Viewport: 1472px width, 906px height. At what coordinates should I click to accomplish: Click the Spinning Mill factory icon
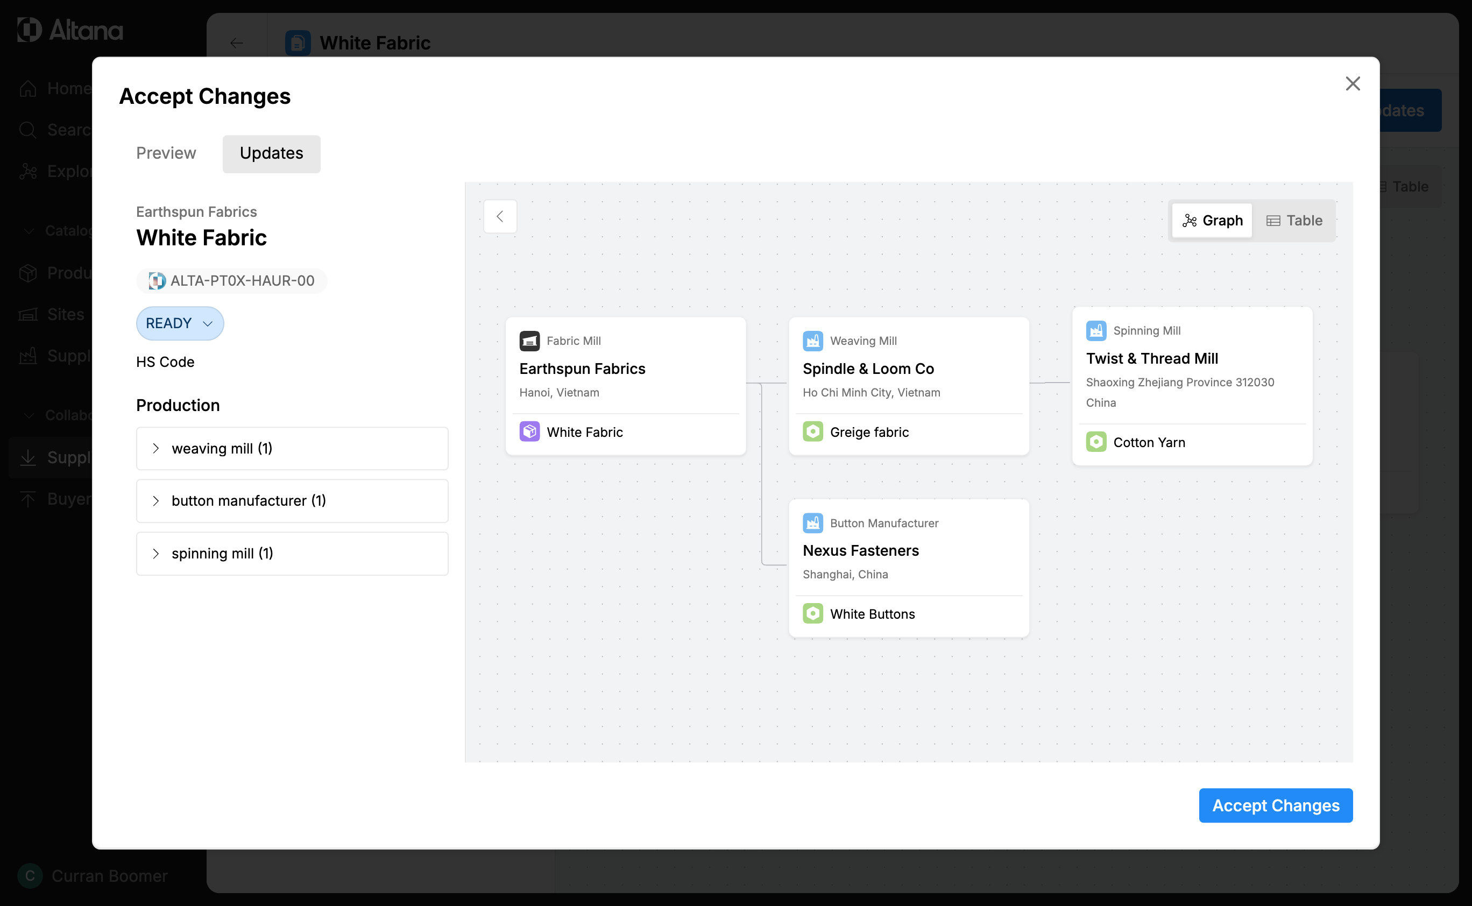tap(1096, 331)
